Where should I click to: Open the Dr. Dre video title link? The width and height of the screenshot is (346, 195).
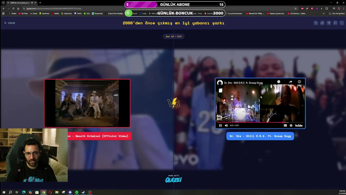(243, 83)
